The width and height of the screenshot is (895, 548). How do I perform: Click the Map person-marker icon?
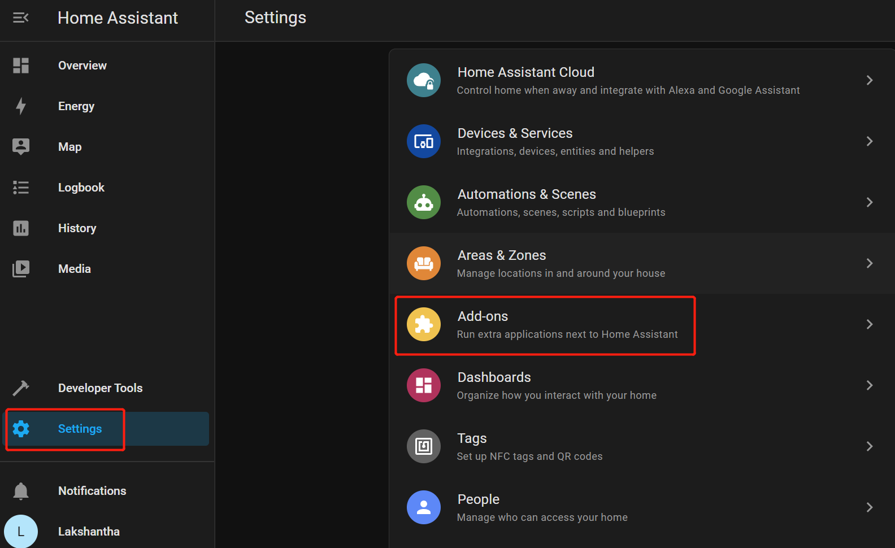coord(21,147)
